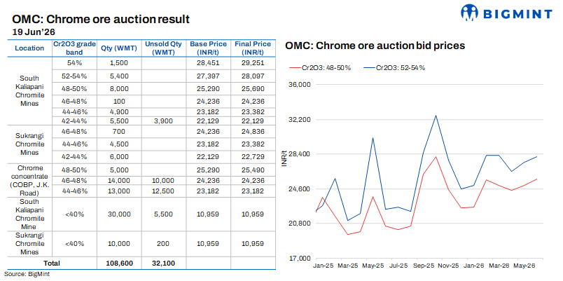
Task: Click the date '19 Jun'26'
Action: (x=34, y=32)
